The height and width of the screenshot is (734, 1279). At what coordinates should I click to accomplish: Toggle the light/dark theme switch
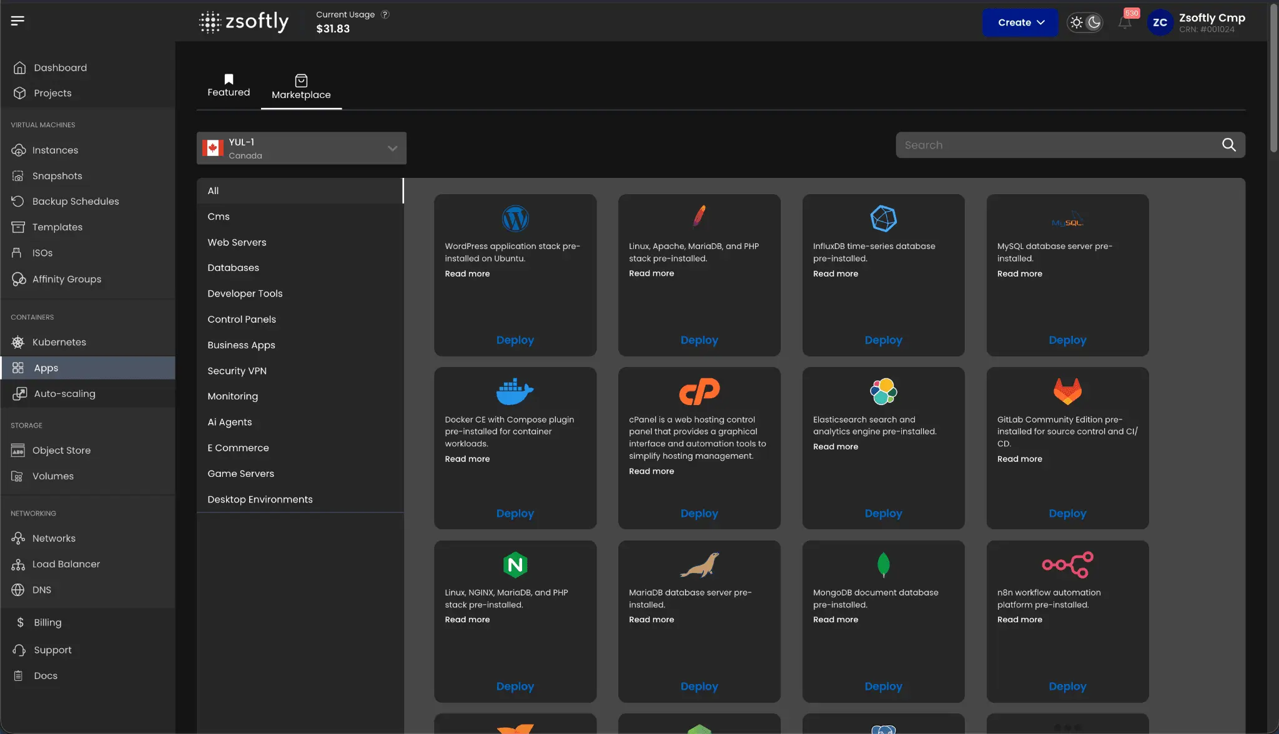pos(1085,22)
